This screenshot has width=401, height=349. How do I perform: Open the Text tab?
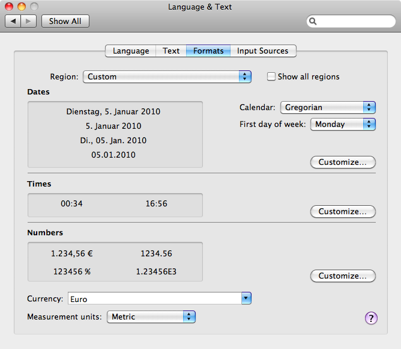(171, 51)
